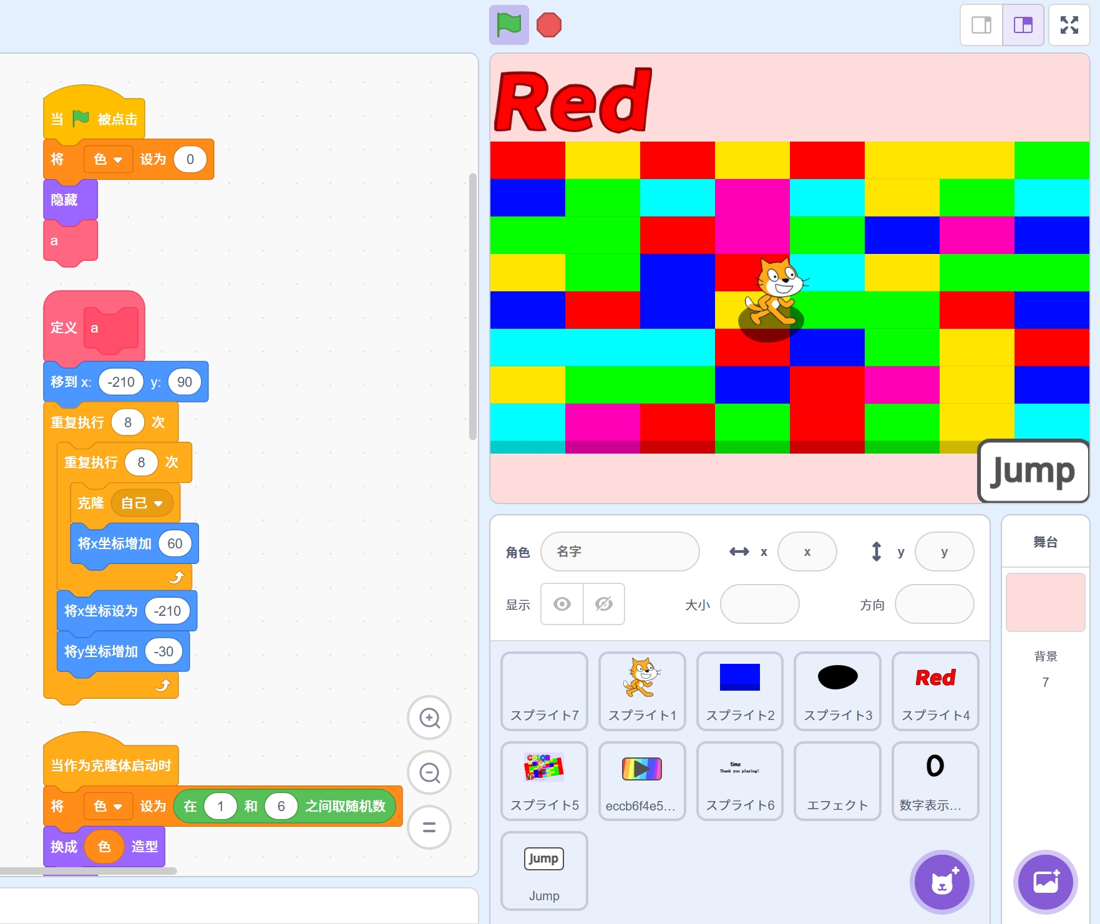The width and height of the screenshot is (1100, 924).
Task: Zoom in on the code workspace
Action: pos(429,717)
